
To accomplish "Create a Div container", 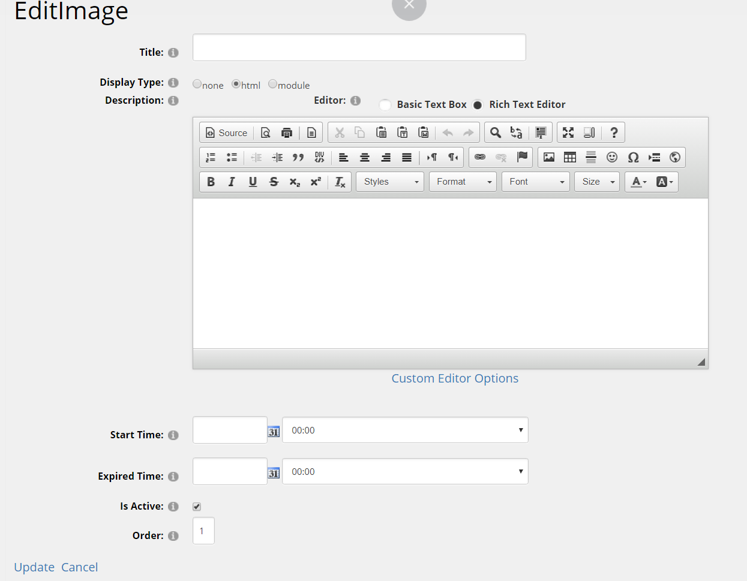I will [319, 157].
